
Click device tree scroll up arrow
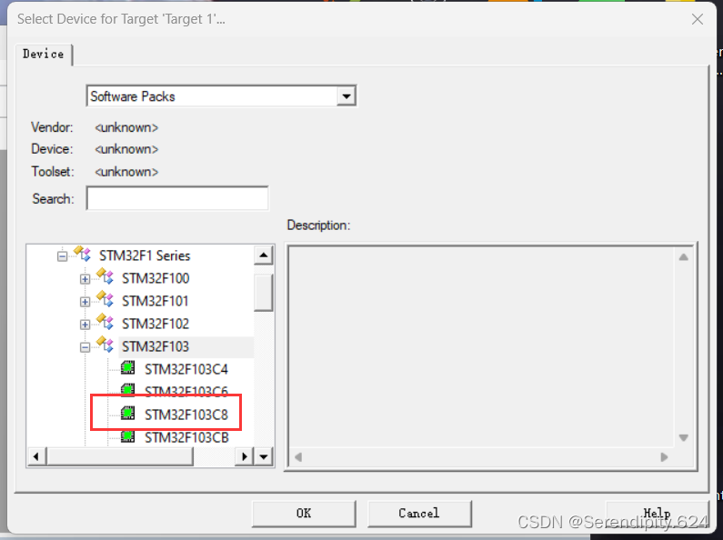coord(264,255)
